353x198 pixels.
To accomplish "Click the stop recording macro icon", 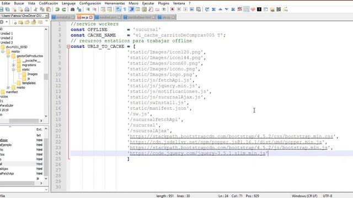I will tap(179, 9).
